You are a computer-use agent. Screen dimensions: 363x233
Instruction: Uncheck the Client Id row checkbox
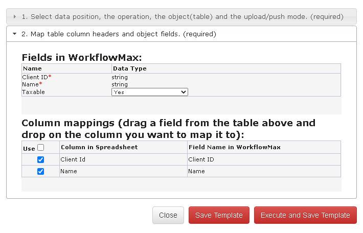pos(40,159)
